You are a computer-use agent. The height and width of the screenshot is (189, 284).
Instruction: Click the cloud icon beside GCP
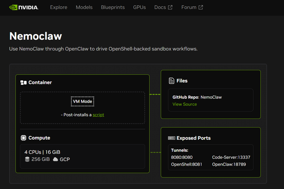click(x=55, y=160)
